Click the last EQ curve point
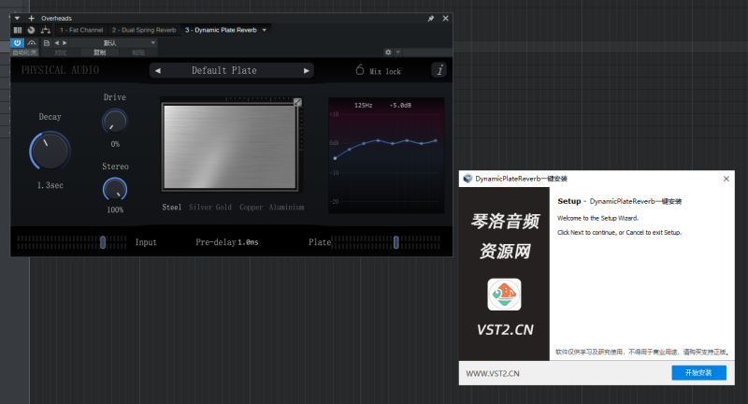This screenshot has width=748, height=404. [x=436, y=140]
